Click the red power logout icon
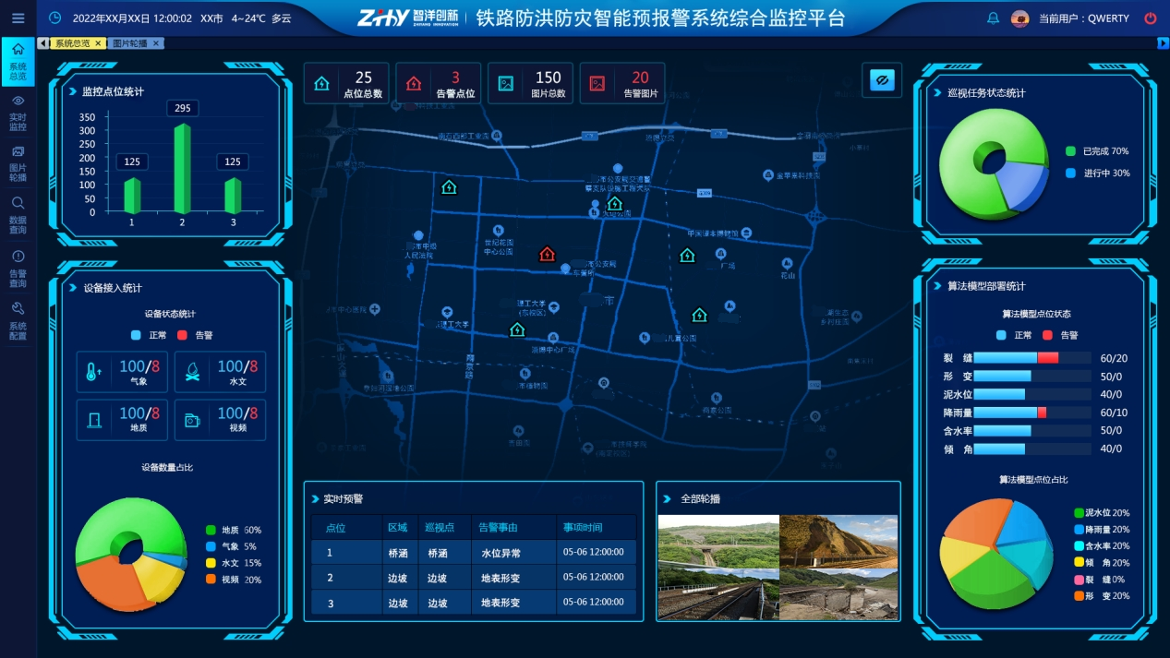Viewport: 1170px width, 658px height. [x=1150, y=18]
